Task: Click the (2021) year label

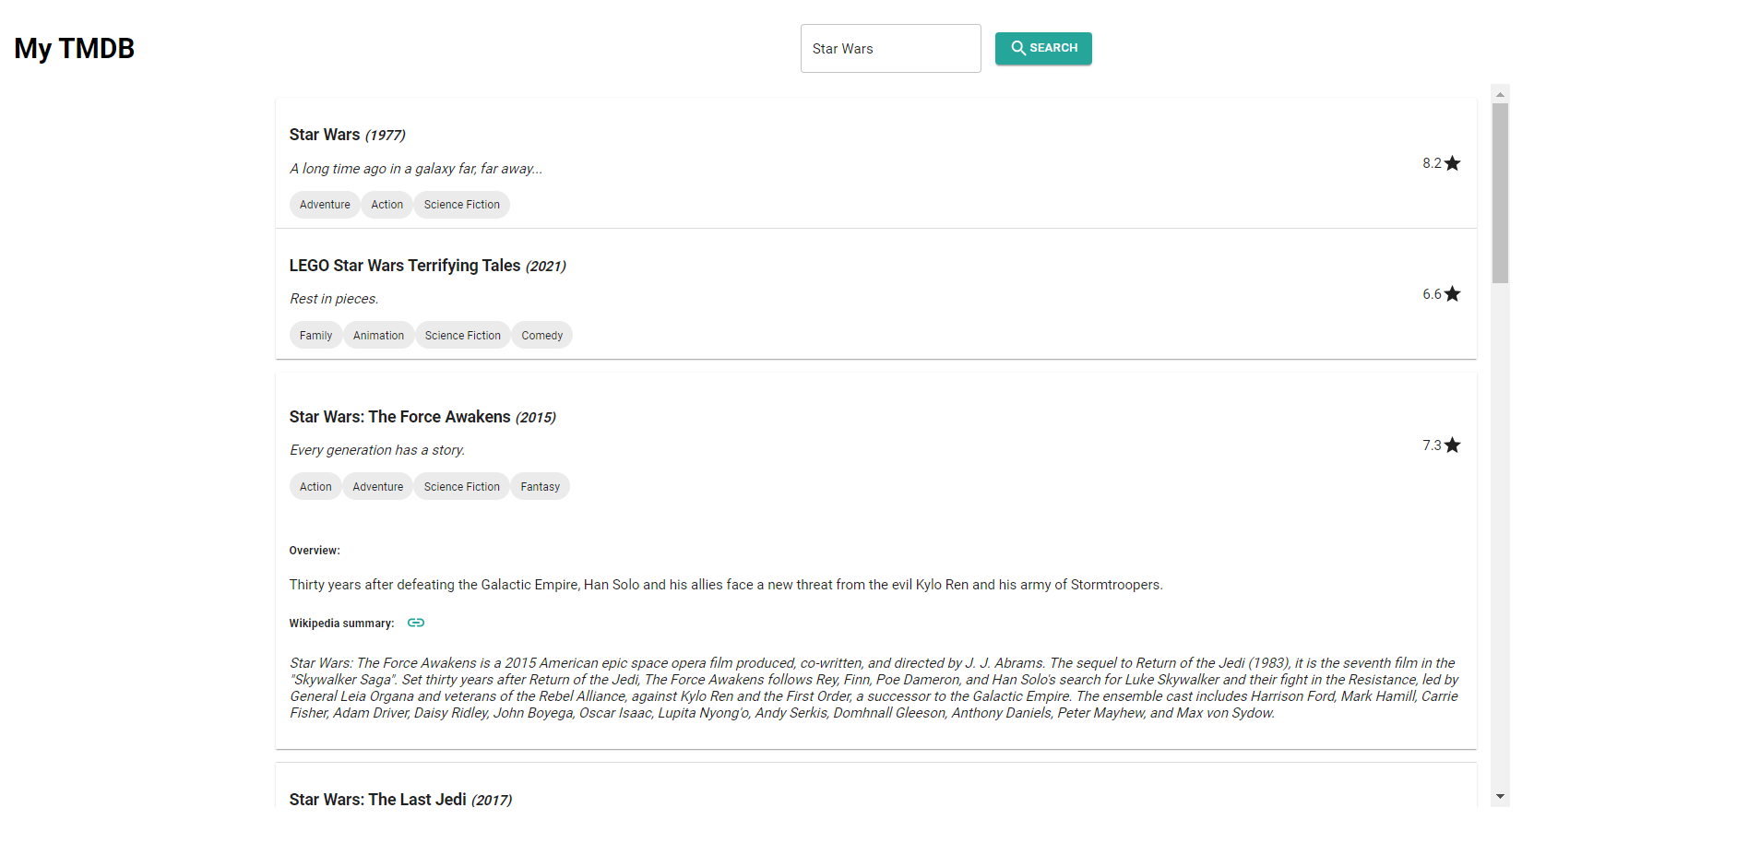Action: (546, 267)
